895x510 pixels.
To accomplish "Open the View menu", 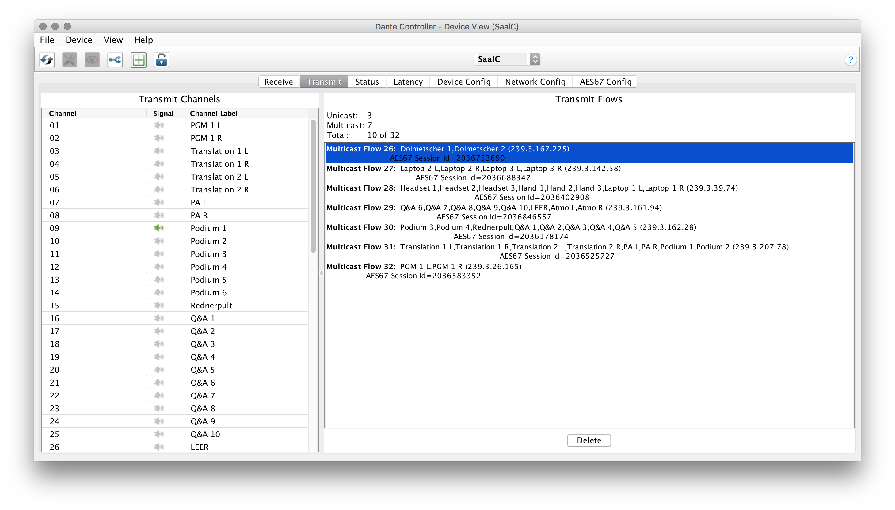I will pyautogui.click(x=113, y=40).
